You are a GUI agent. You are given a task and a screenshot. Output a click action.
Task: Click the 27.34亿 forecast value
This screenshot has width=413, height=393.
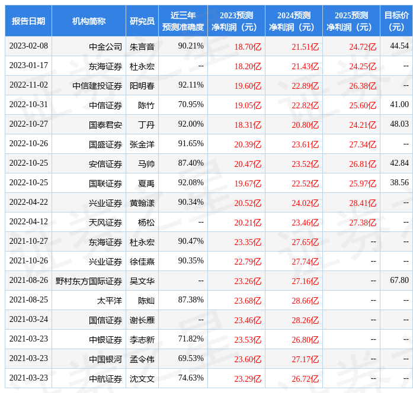tap(363, 144)
